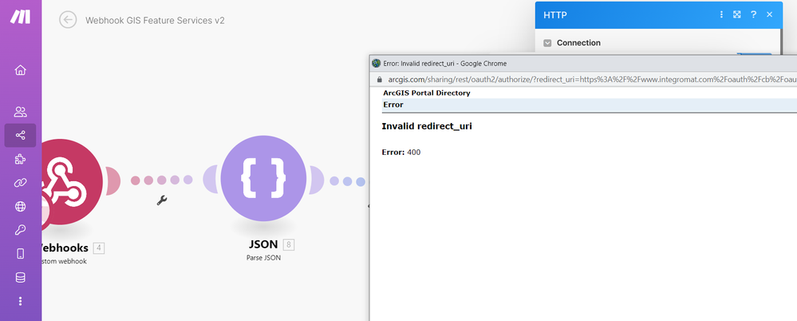Click the Parse JSON label

pos(263,258)
